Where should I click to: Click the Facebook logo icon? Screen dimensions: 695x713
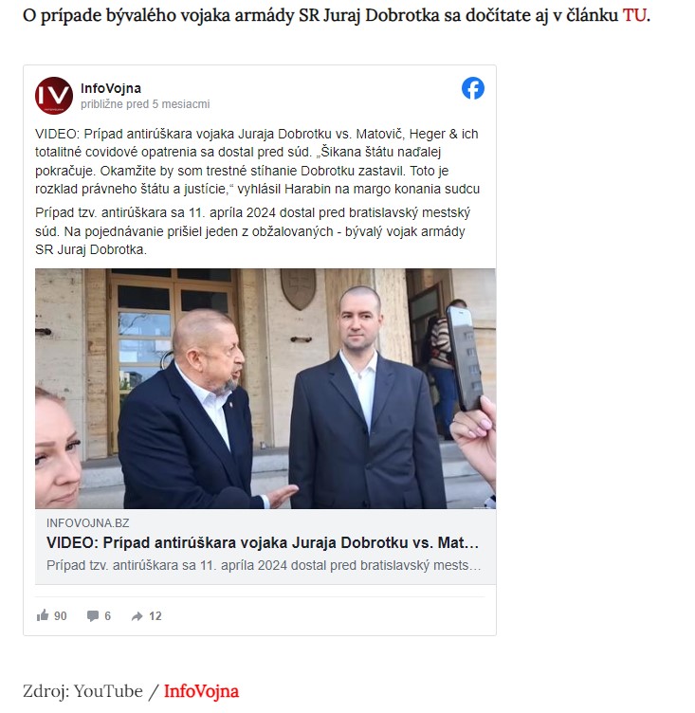[x=473, y=88]
